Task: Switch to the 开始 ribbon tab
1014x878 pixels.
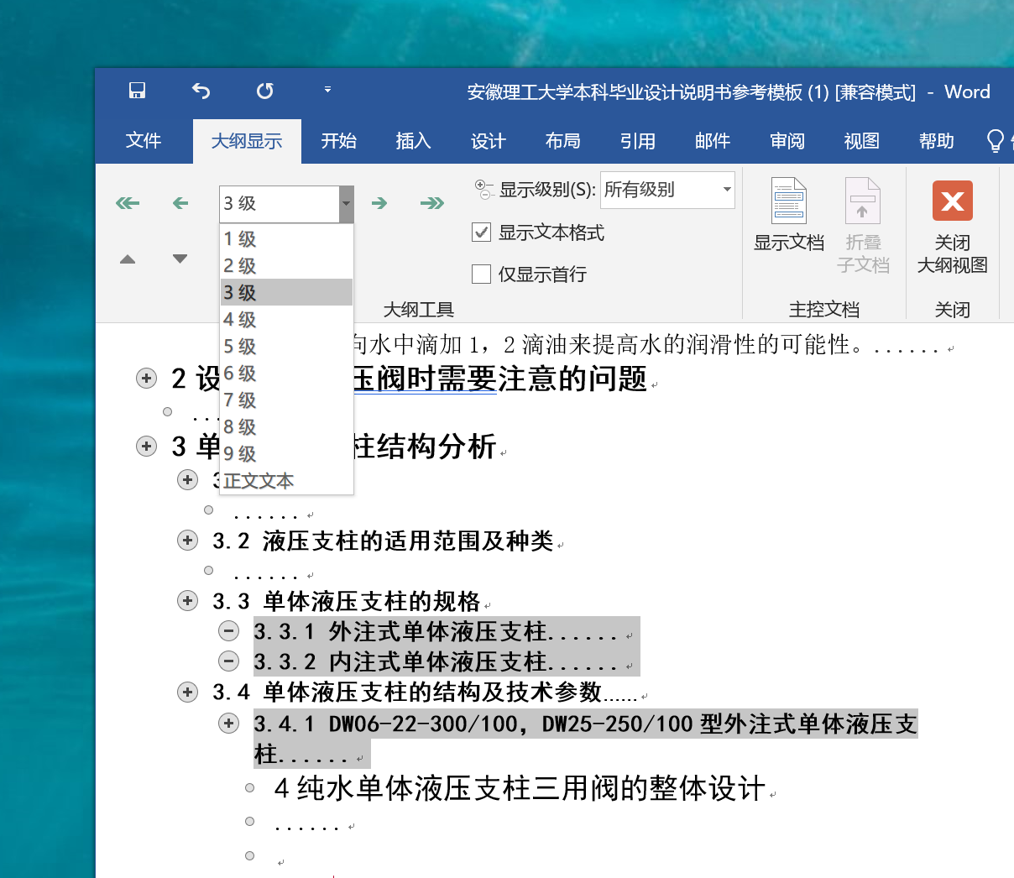Action: [339, 141]
